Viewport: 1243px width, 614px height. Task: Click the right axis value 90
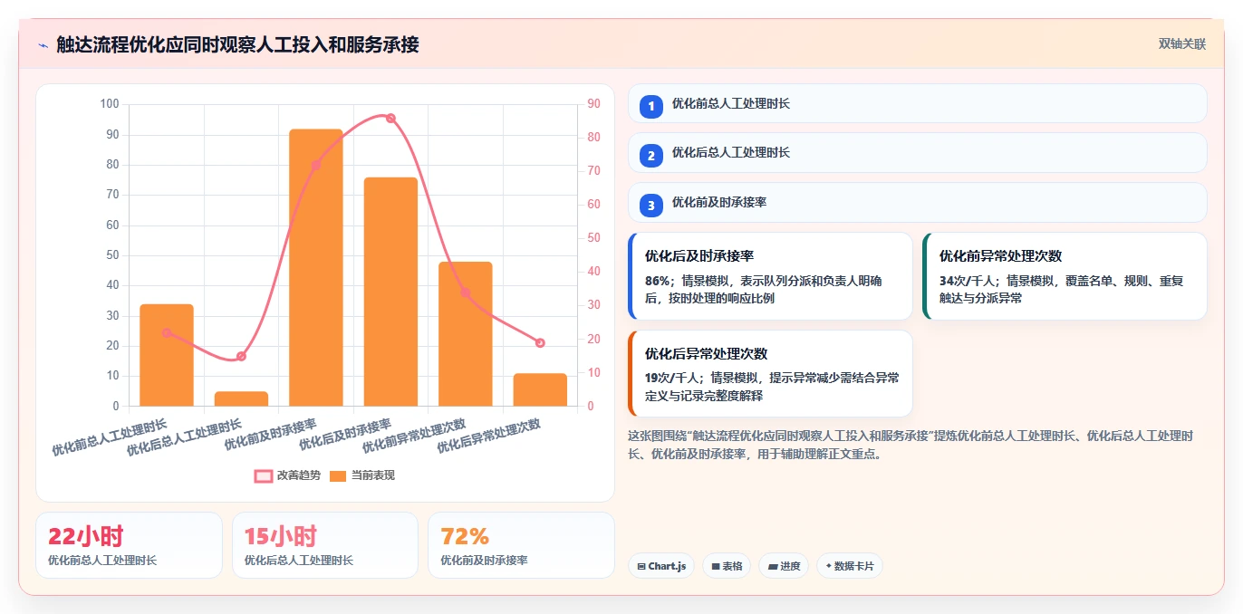coord(593,104)
